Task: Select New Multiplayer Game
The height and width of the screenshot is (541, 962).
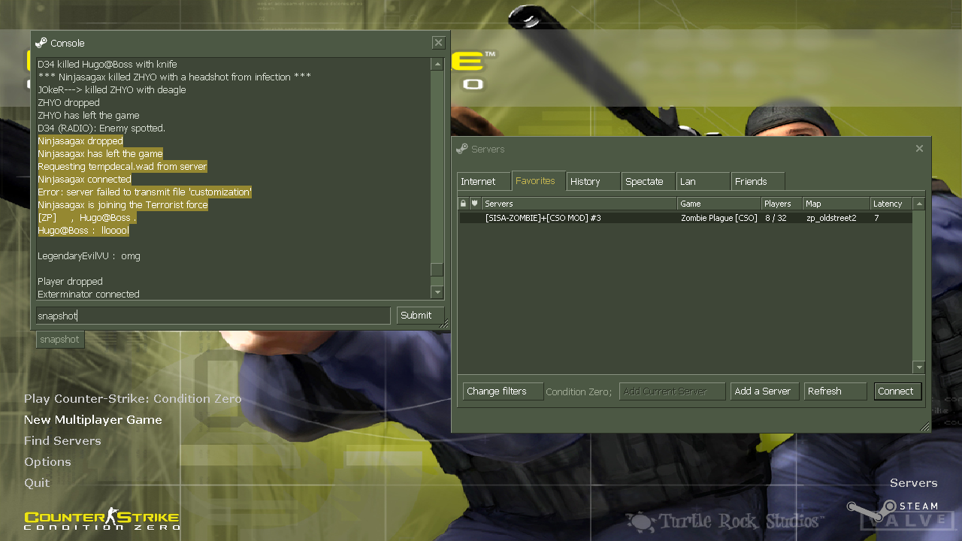Action: pyautogui.click(x=93, y=420)
